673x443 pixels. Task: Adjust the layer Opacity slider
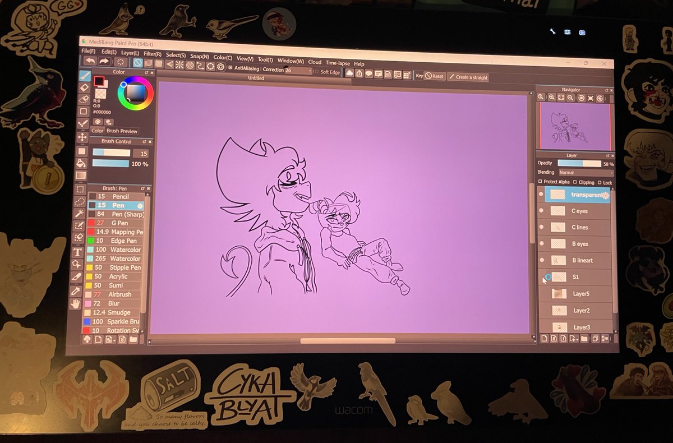(578, 164)
